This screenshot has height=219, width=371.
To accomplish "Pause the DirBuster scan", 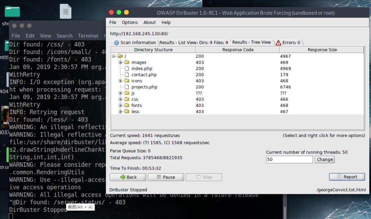I will click(x=166, y=177).
